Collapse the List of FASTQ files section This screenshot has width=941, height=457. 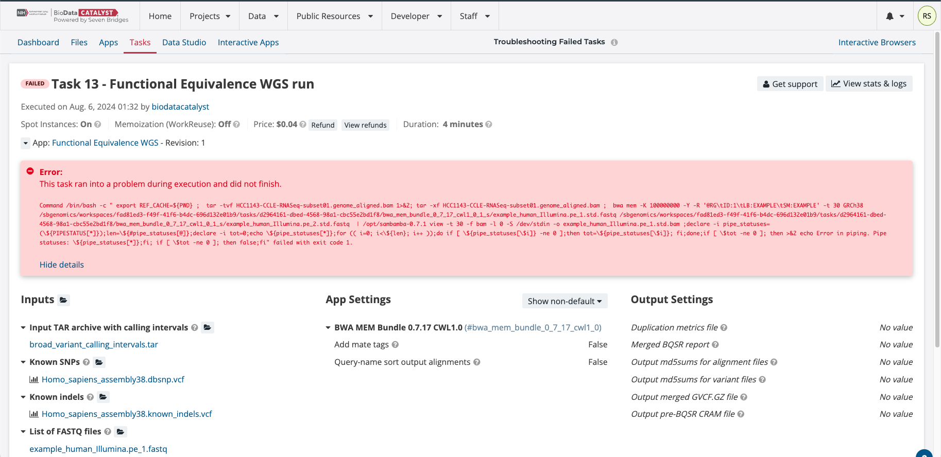click(x=23, y=432)
